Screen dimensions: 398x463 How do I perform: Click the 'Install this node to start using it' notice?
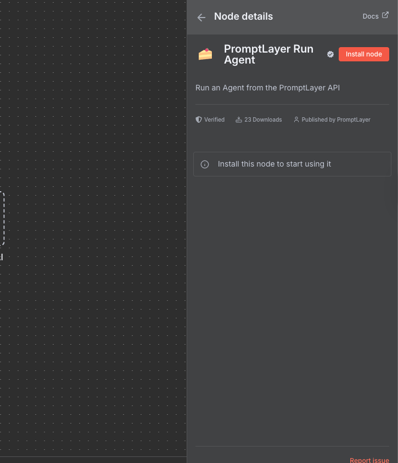[292, 164]
